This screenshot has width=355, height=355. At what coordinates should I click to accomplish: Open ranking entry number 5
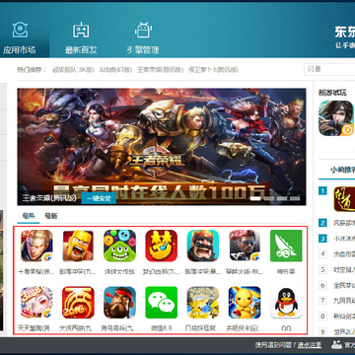[336, 269]
